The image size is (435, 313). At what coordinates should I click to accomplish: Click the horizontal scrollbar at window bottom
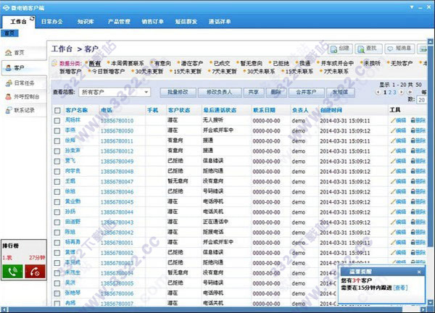[x=204, y=309]
